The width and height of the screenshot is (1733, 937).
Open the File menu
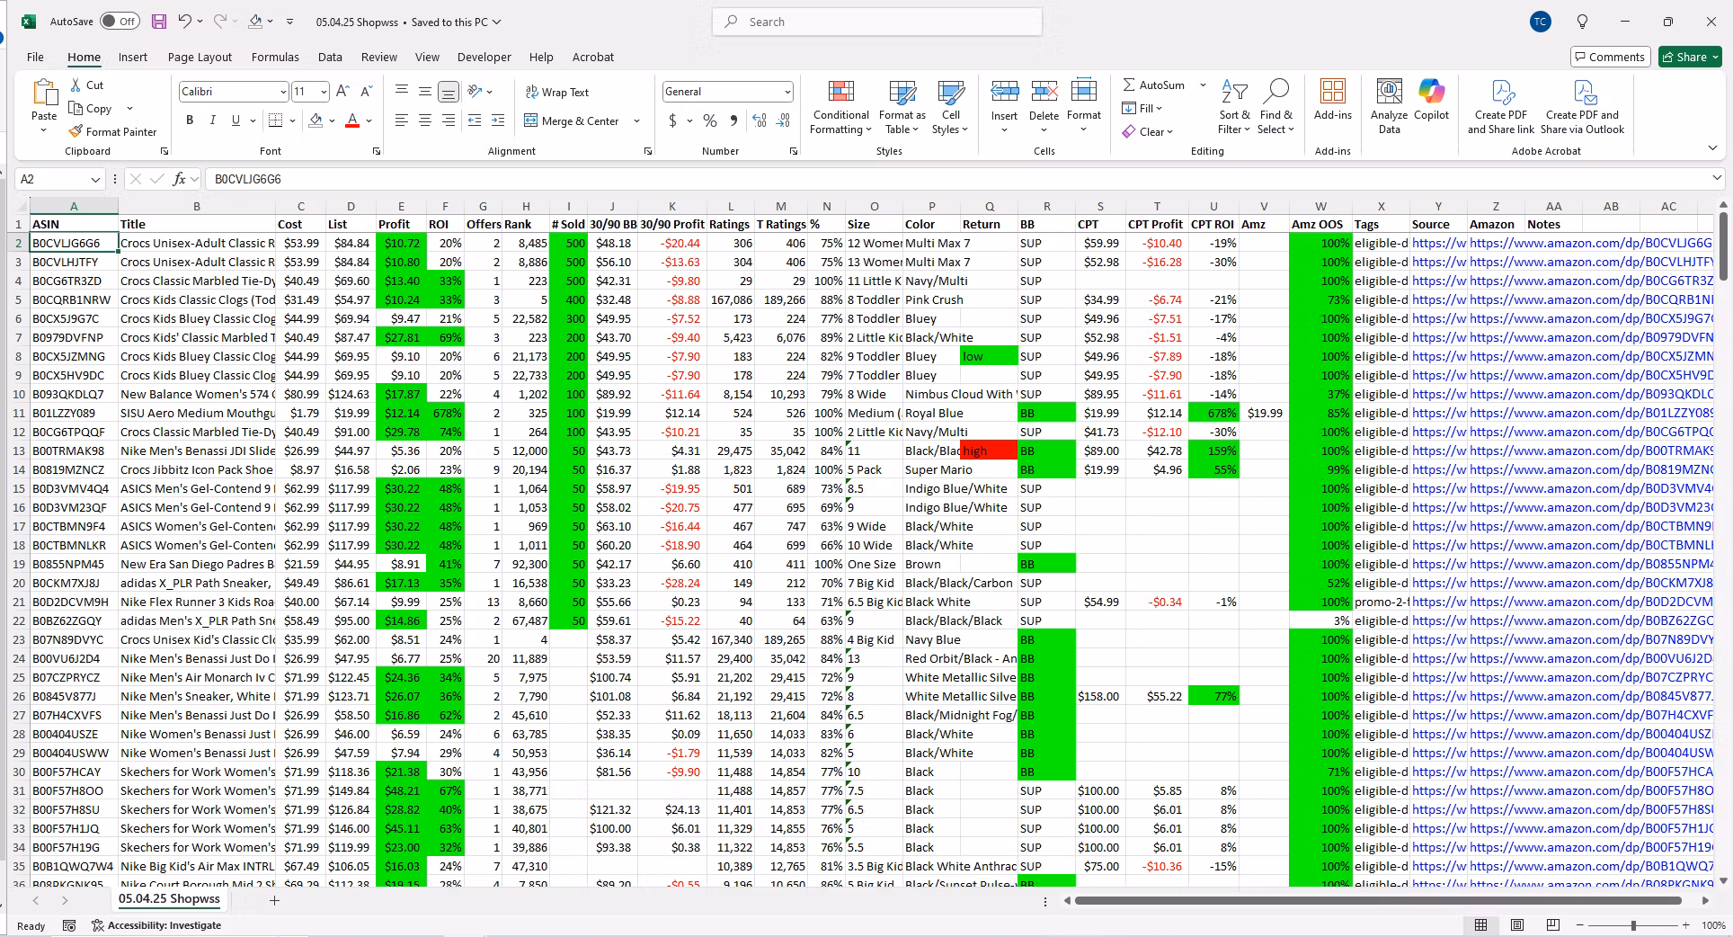pos(35,57)
